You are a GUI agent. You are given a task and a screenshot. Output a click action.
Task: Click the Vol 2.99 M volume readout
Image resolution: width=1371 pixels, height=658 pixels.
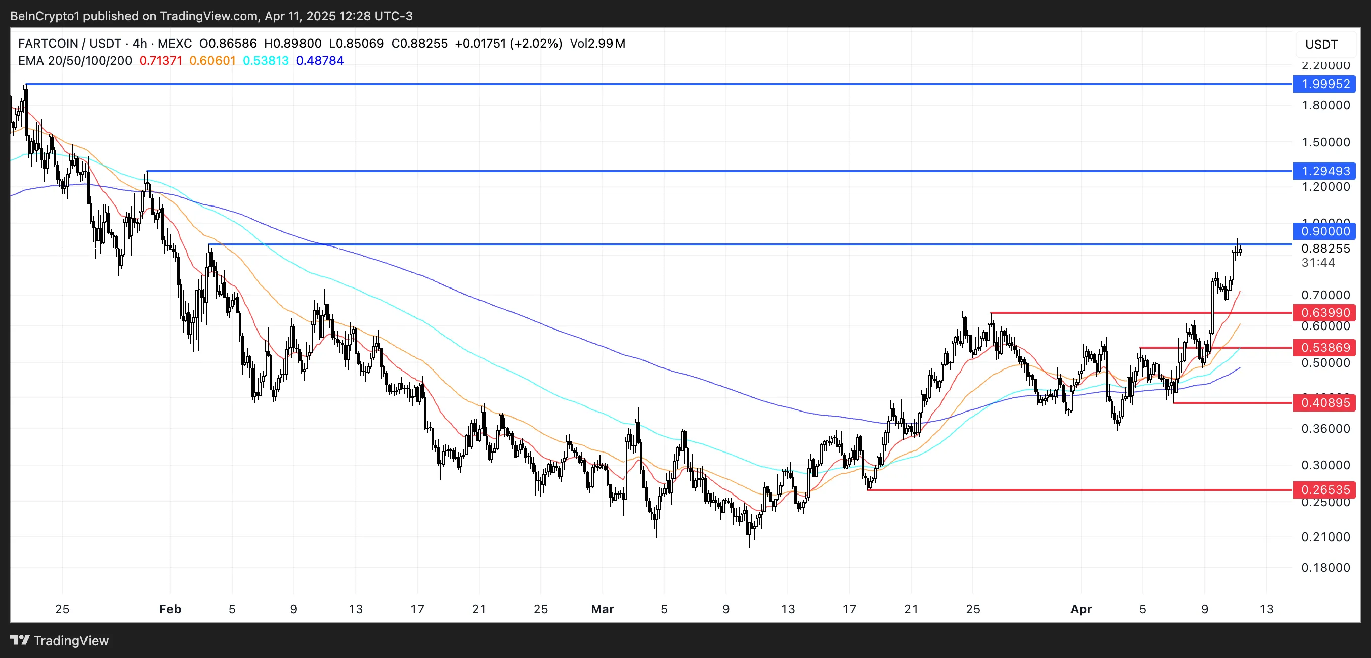[x=597, y=43]
